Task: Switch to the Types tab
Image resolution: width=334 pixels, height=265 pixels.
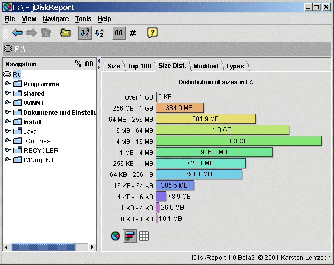Action: (x=235, y=66)
